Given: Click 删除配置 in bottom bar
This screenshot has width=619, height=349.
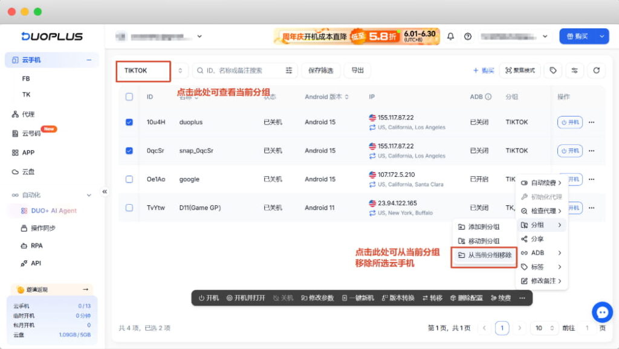Looking at the screenshot, I should click(x=466, y=298).
